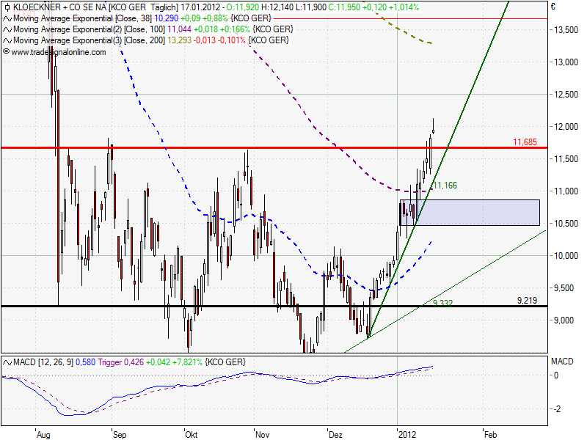
Task: Click the 12,000 price axis label
Action: pos(566,126)
